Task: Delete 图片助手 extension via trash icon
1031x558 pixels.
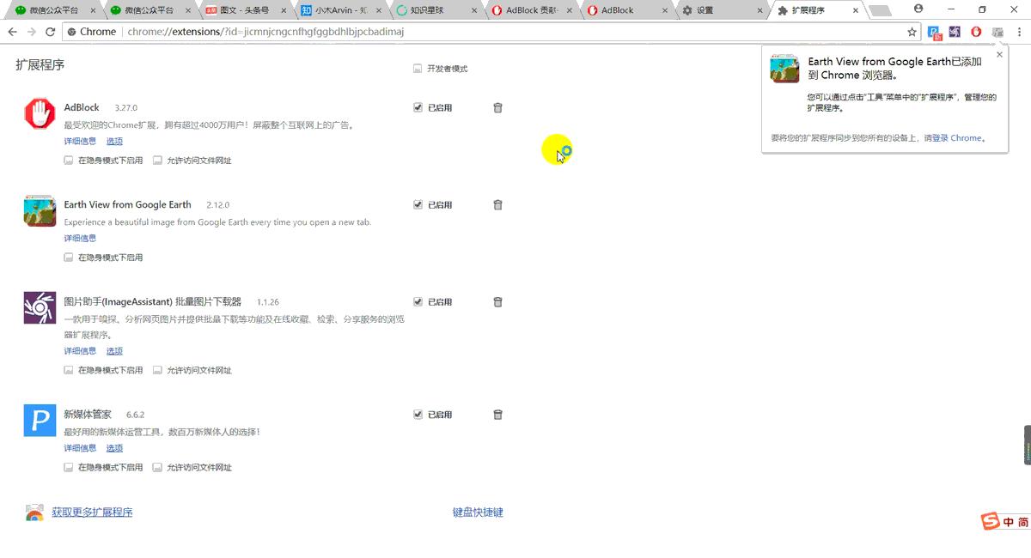Action: pyautogui.click(x=497, y=302)
